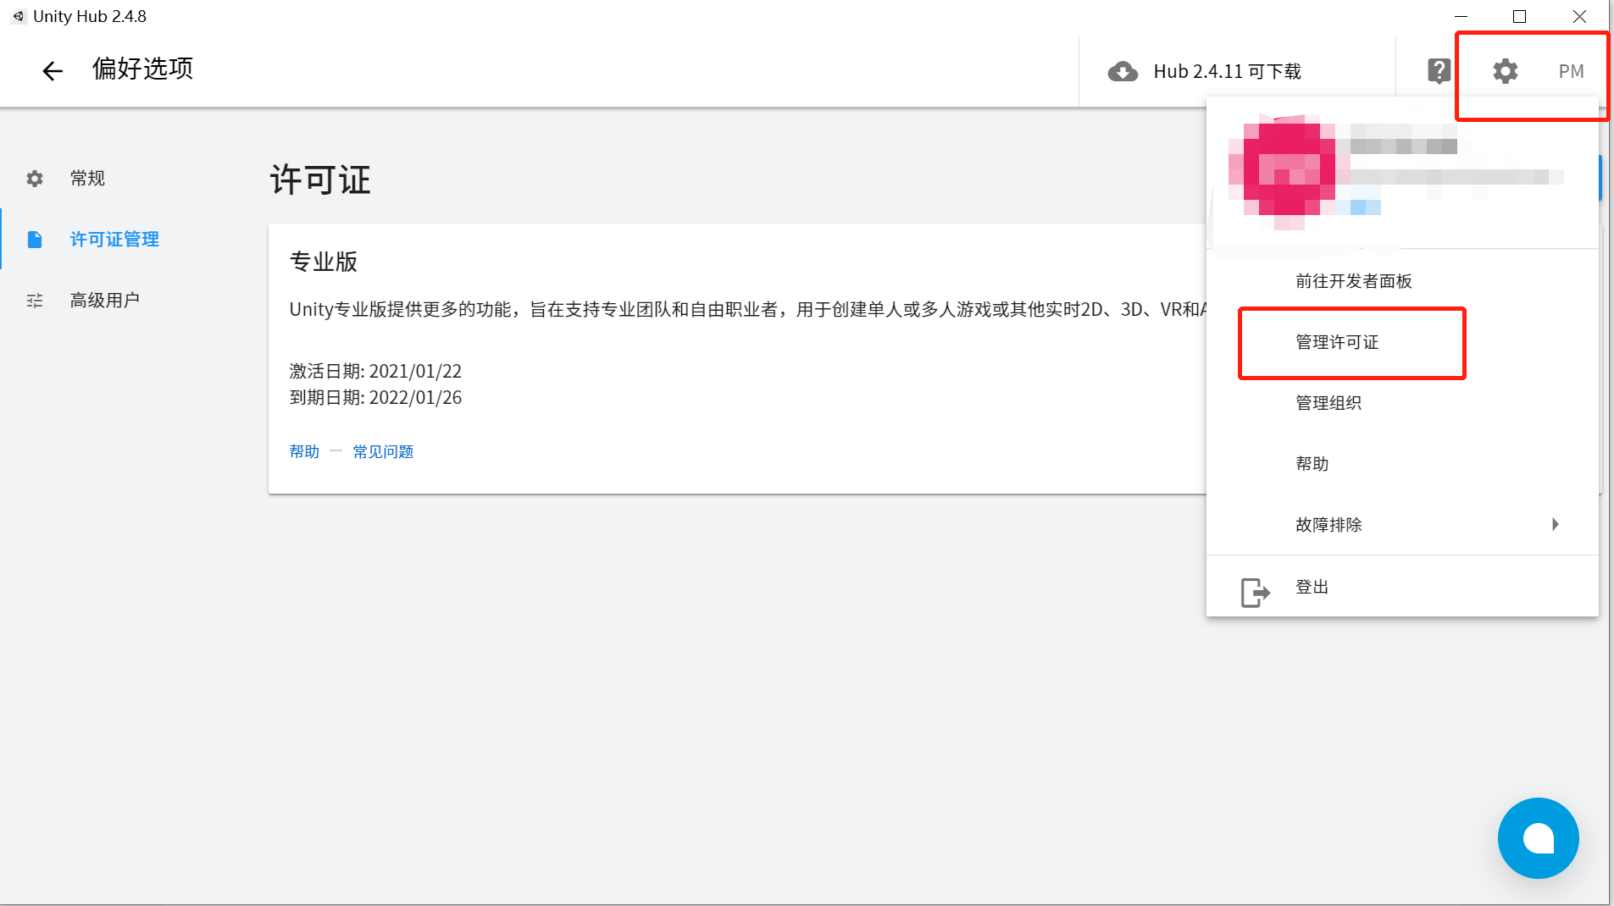Click the document icon beside 许可证管理
Image resolution: width=1614 pixels, height=906 pixels.
coord(35,240)
